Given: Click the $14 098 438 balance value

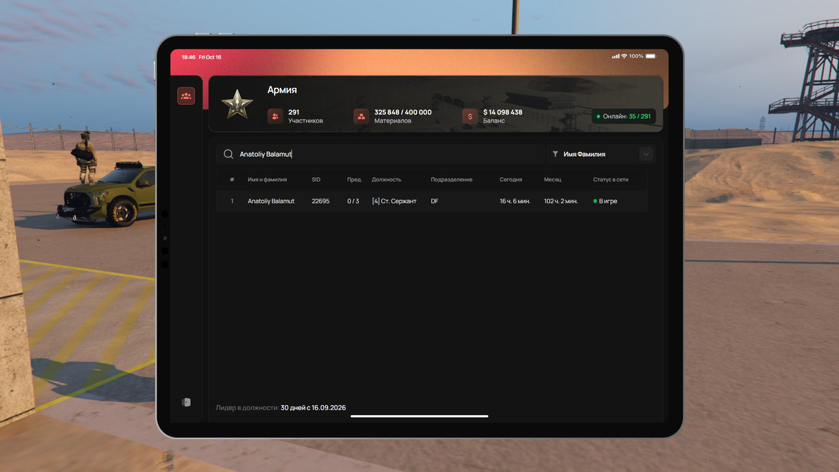Looking at the screenshot, I should click(503, 112).
